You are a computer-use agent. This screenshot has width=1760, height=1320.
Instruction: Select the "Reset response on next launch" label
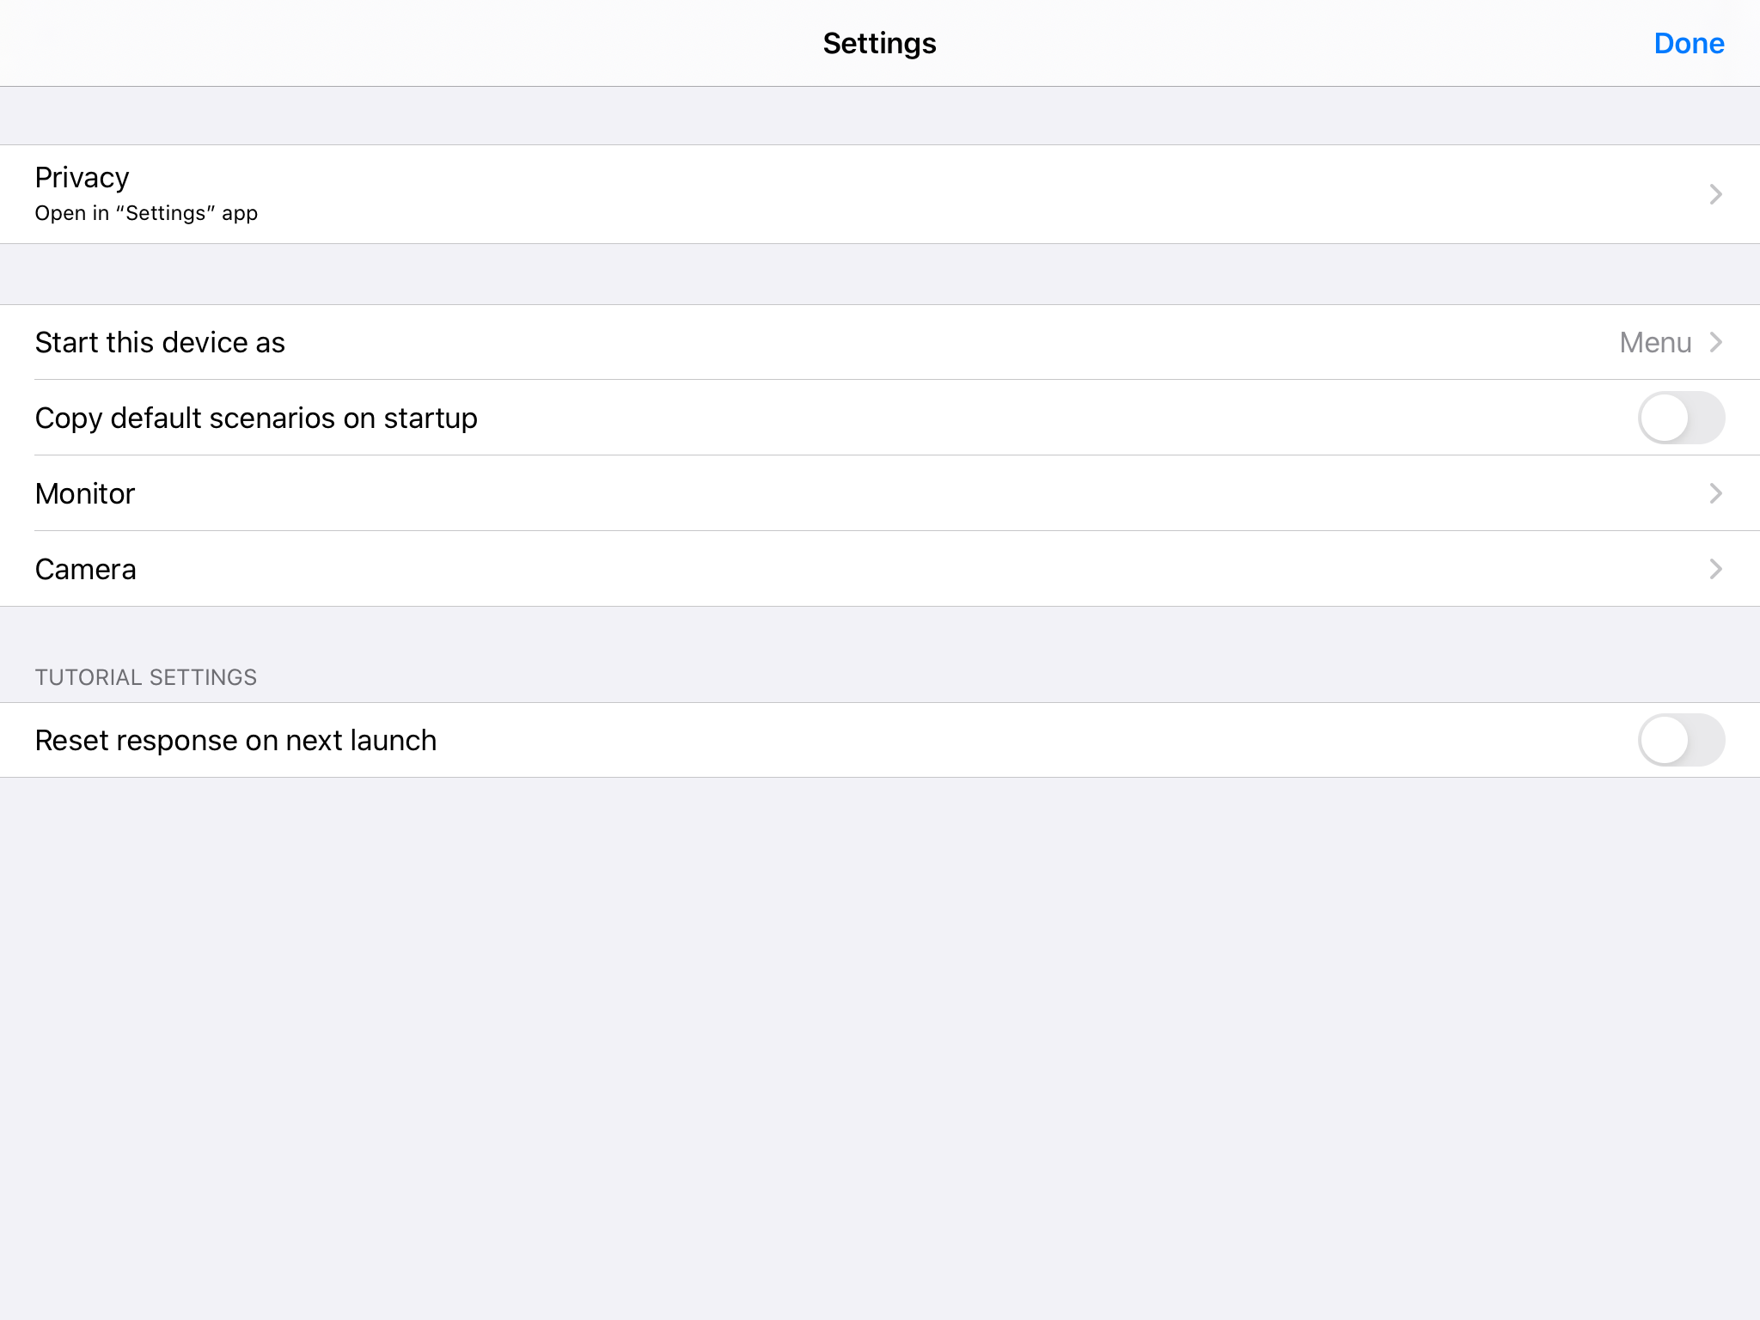click(235, 740)
